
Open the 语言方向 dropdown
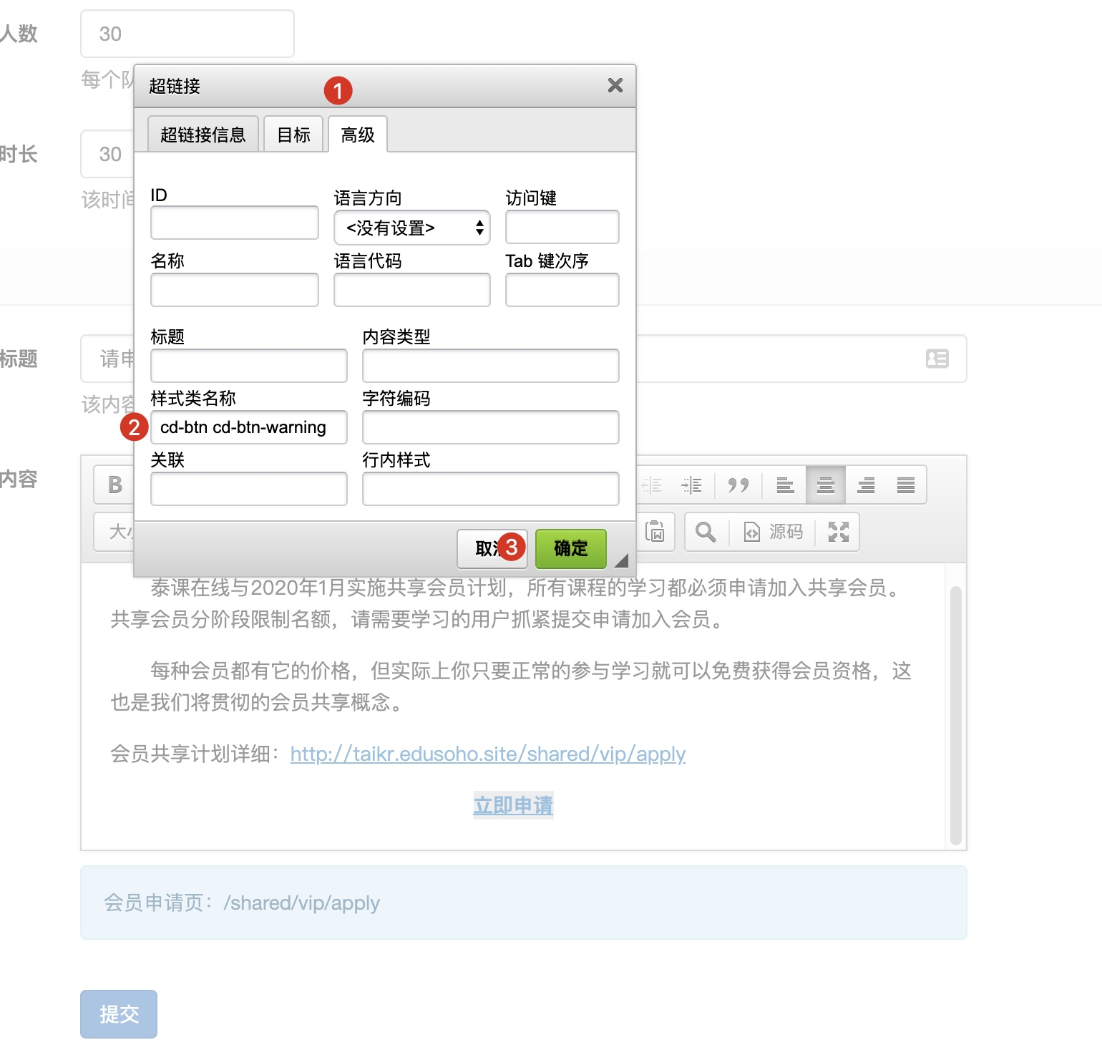point(411,228)
